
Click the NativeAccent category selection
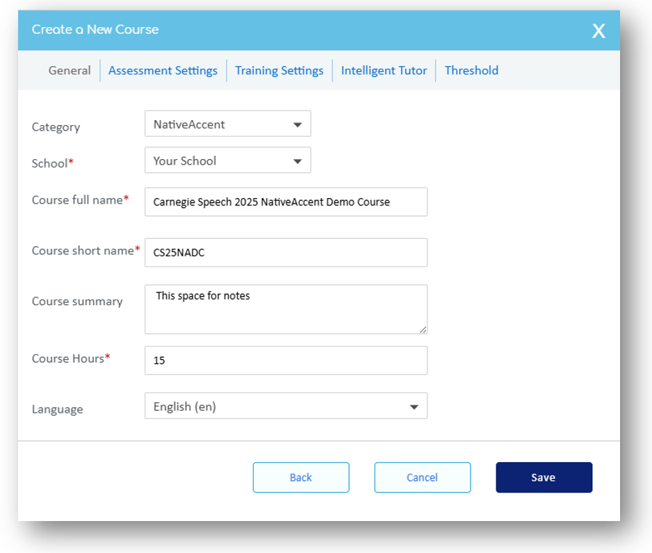(215, 124)
